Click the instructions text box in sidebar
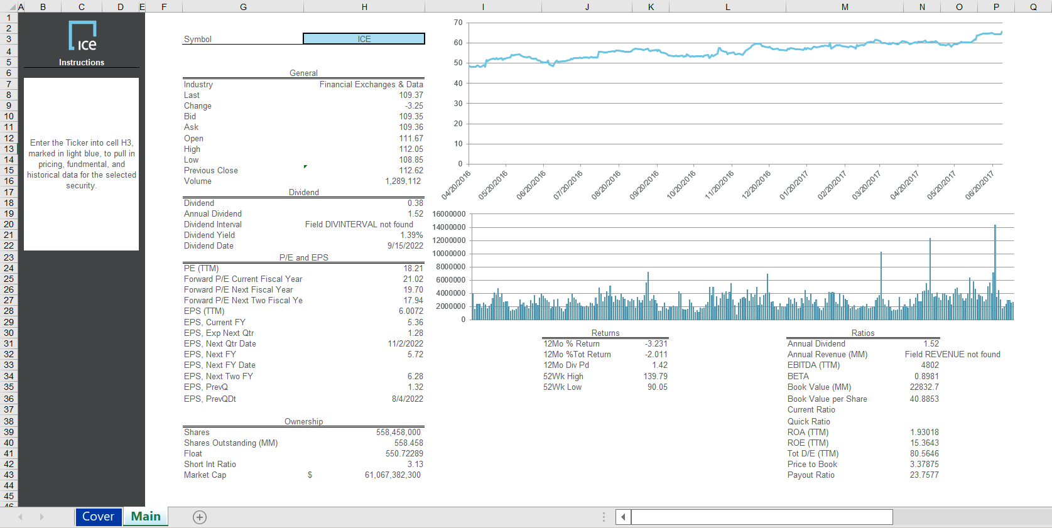 point(82,164)
